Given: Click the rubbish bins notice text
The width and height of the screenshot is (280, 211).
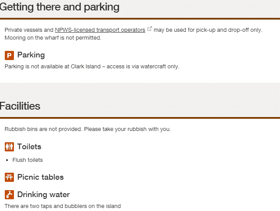Looking at the screenshot, I should pos(88,129).
